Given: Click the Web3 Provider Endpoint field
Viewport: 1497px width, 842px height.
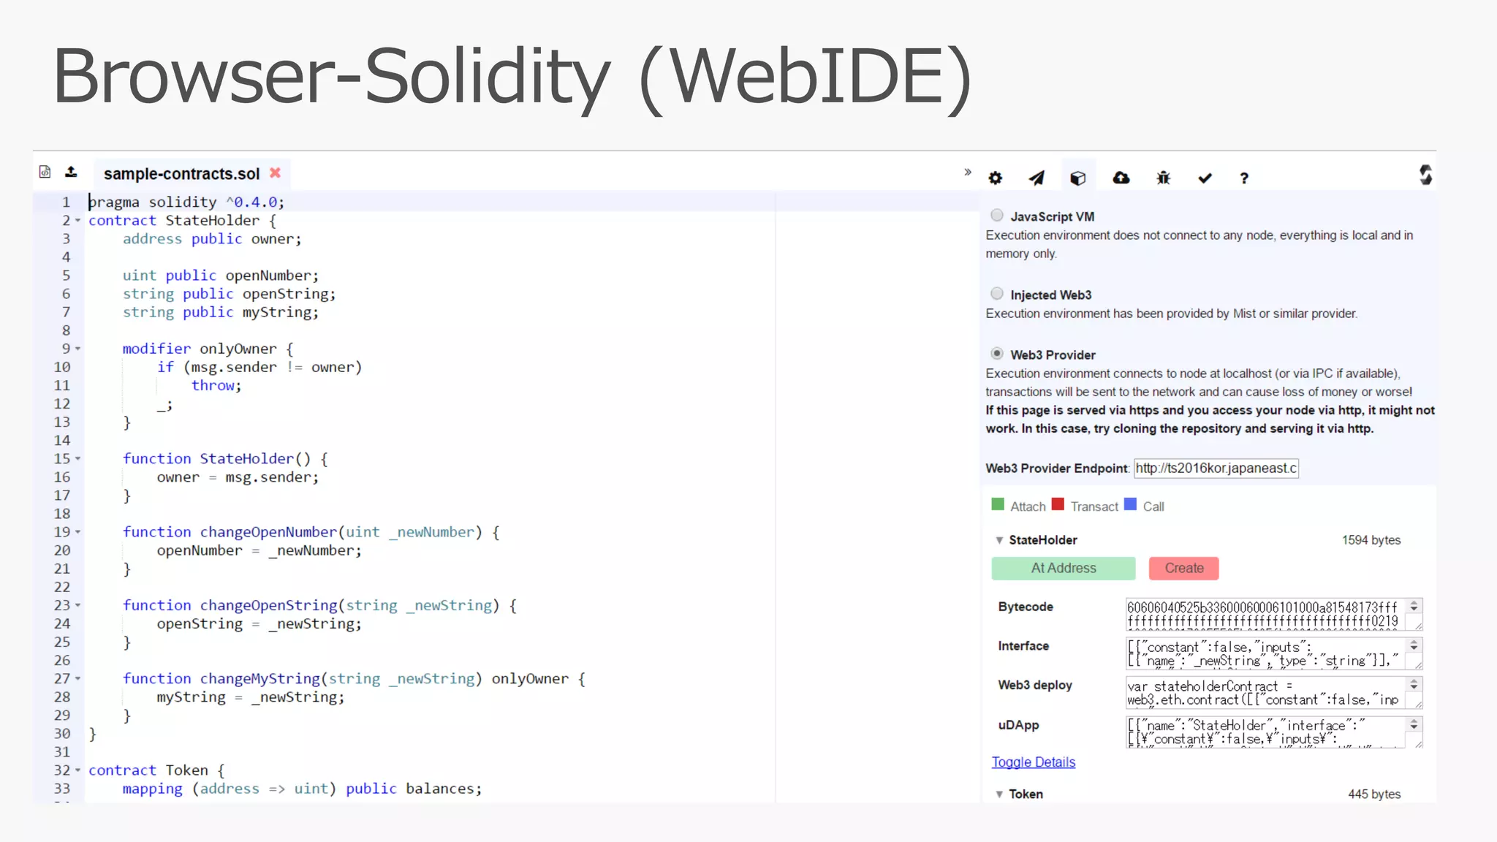Looking at the screenshot, I should 1216,468.
